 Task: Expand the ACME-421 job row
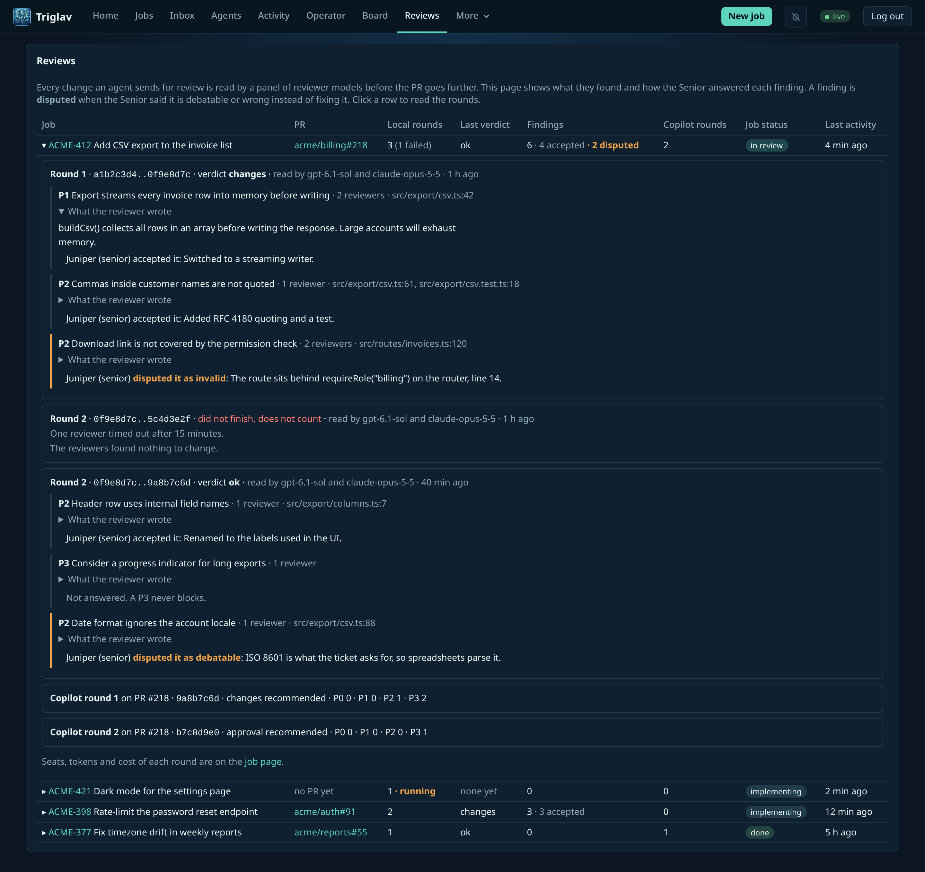(x=44, y=791)
